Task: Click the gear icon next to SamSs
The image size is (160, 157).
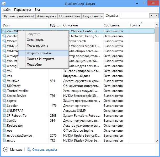Action: 4,121
